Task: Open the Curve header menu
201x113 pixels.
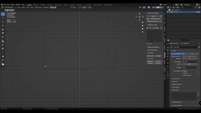Action: (31, 8)
